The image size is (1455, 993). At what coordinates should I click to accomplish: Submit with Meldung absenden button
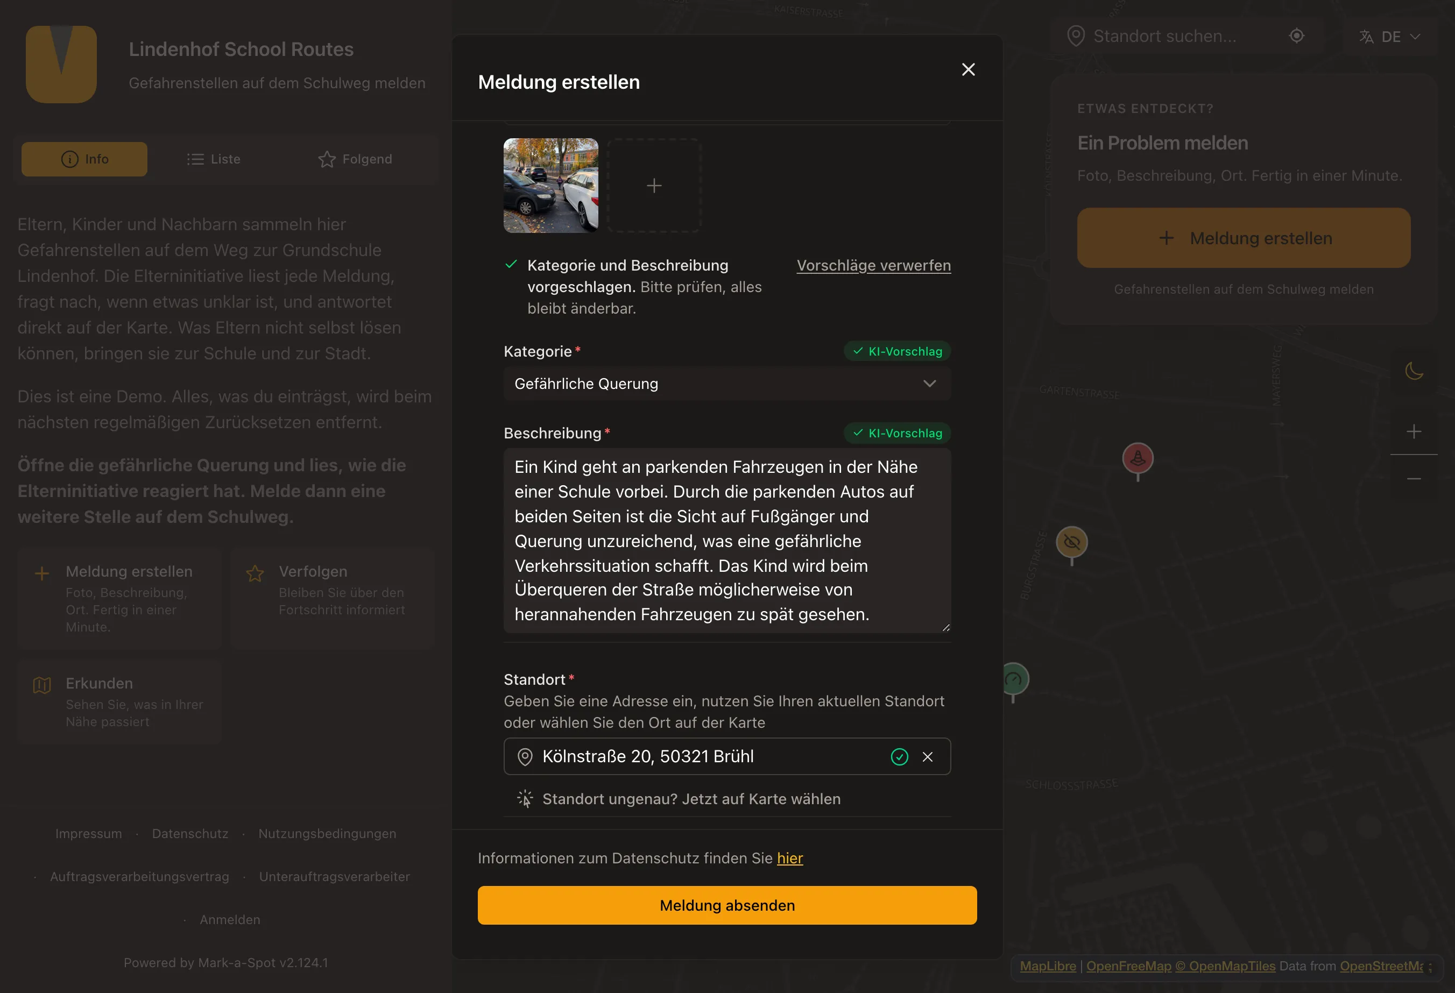click(727, 905)
